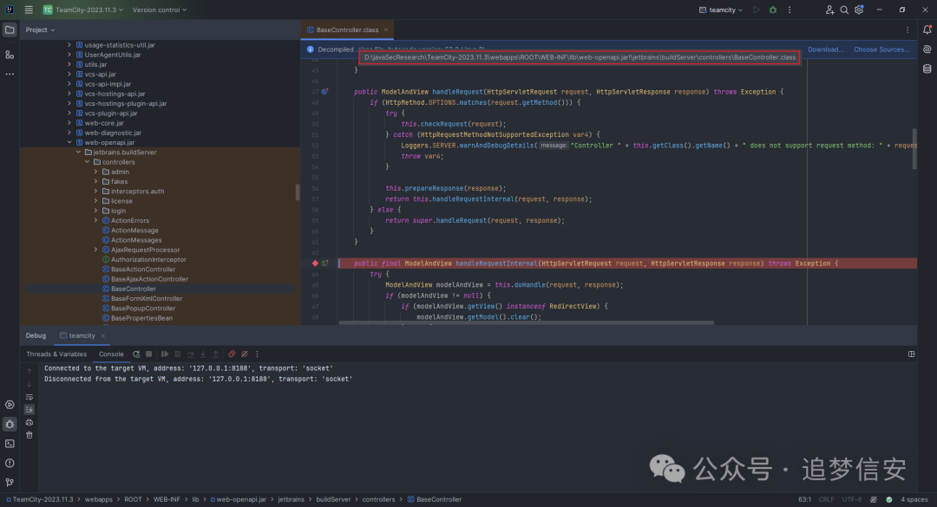Open the Notifications bell icon

[x=927, y=29]
